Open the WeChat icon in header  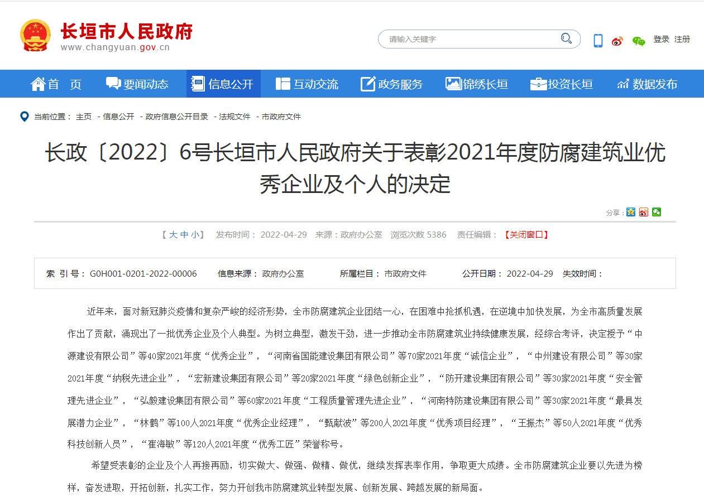(639, 41)
